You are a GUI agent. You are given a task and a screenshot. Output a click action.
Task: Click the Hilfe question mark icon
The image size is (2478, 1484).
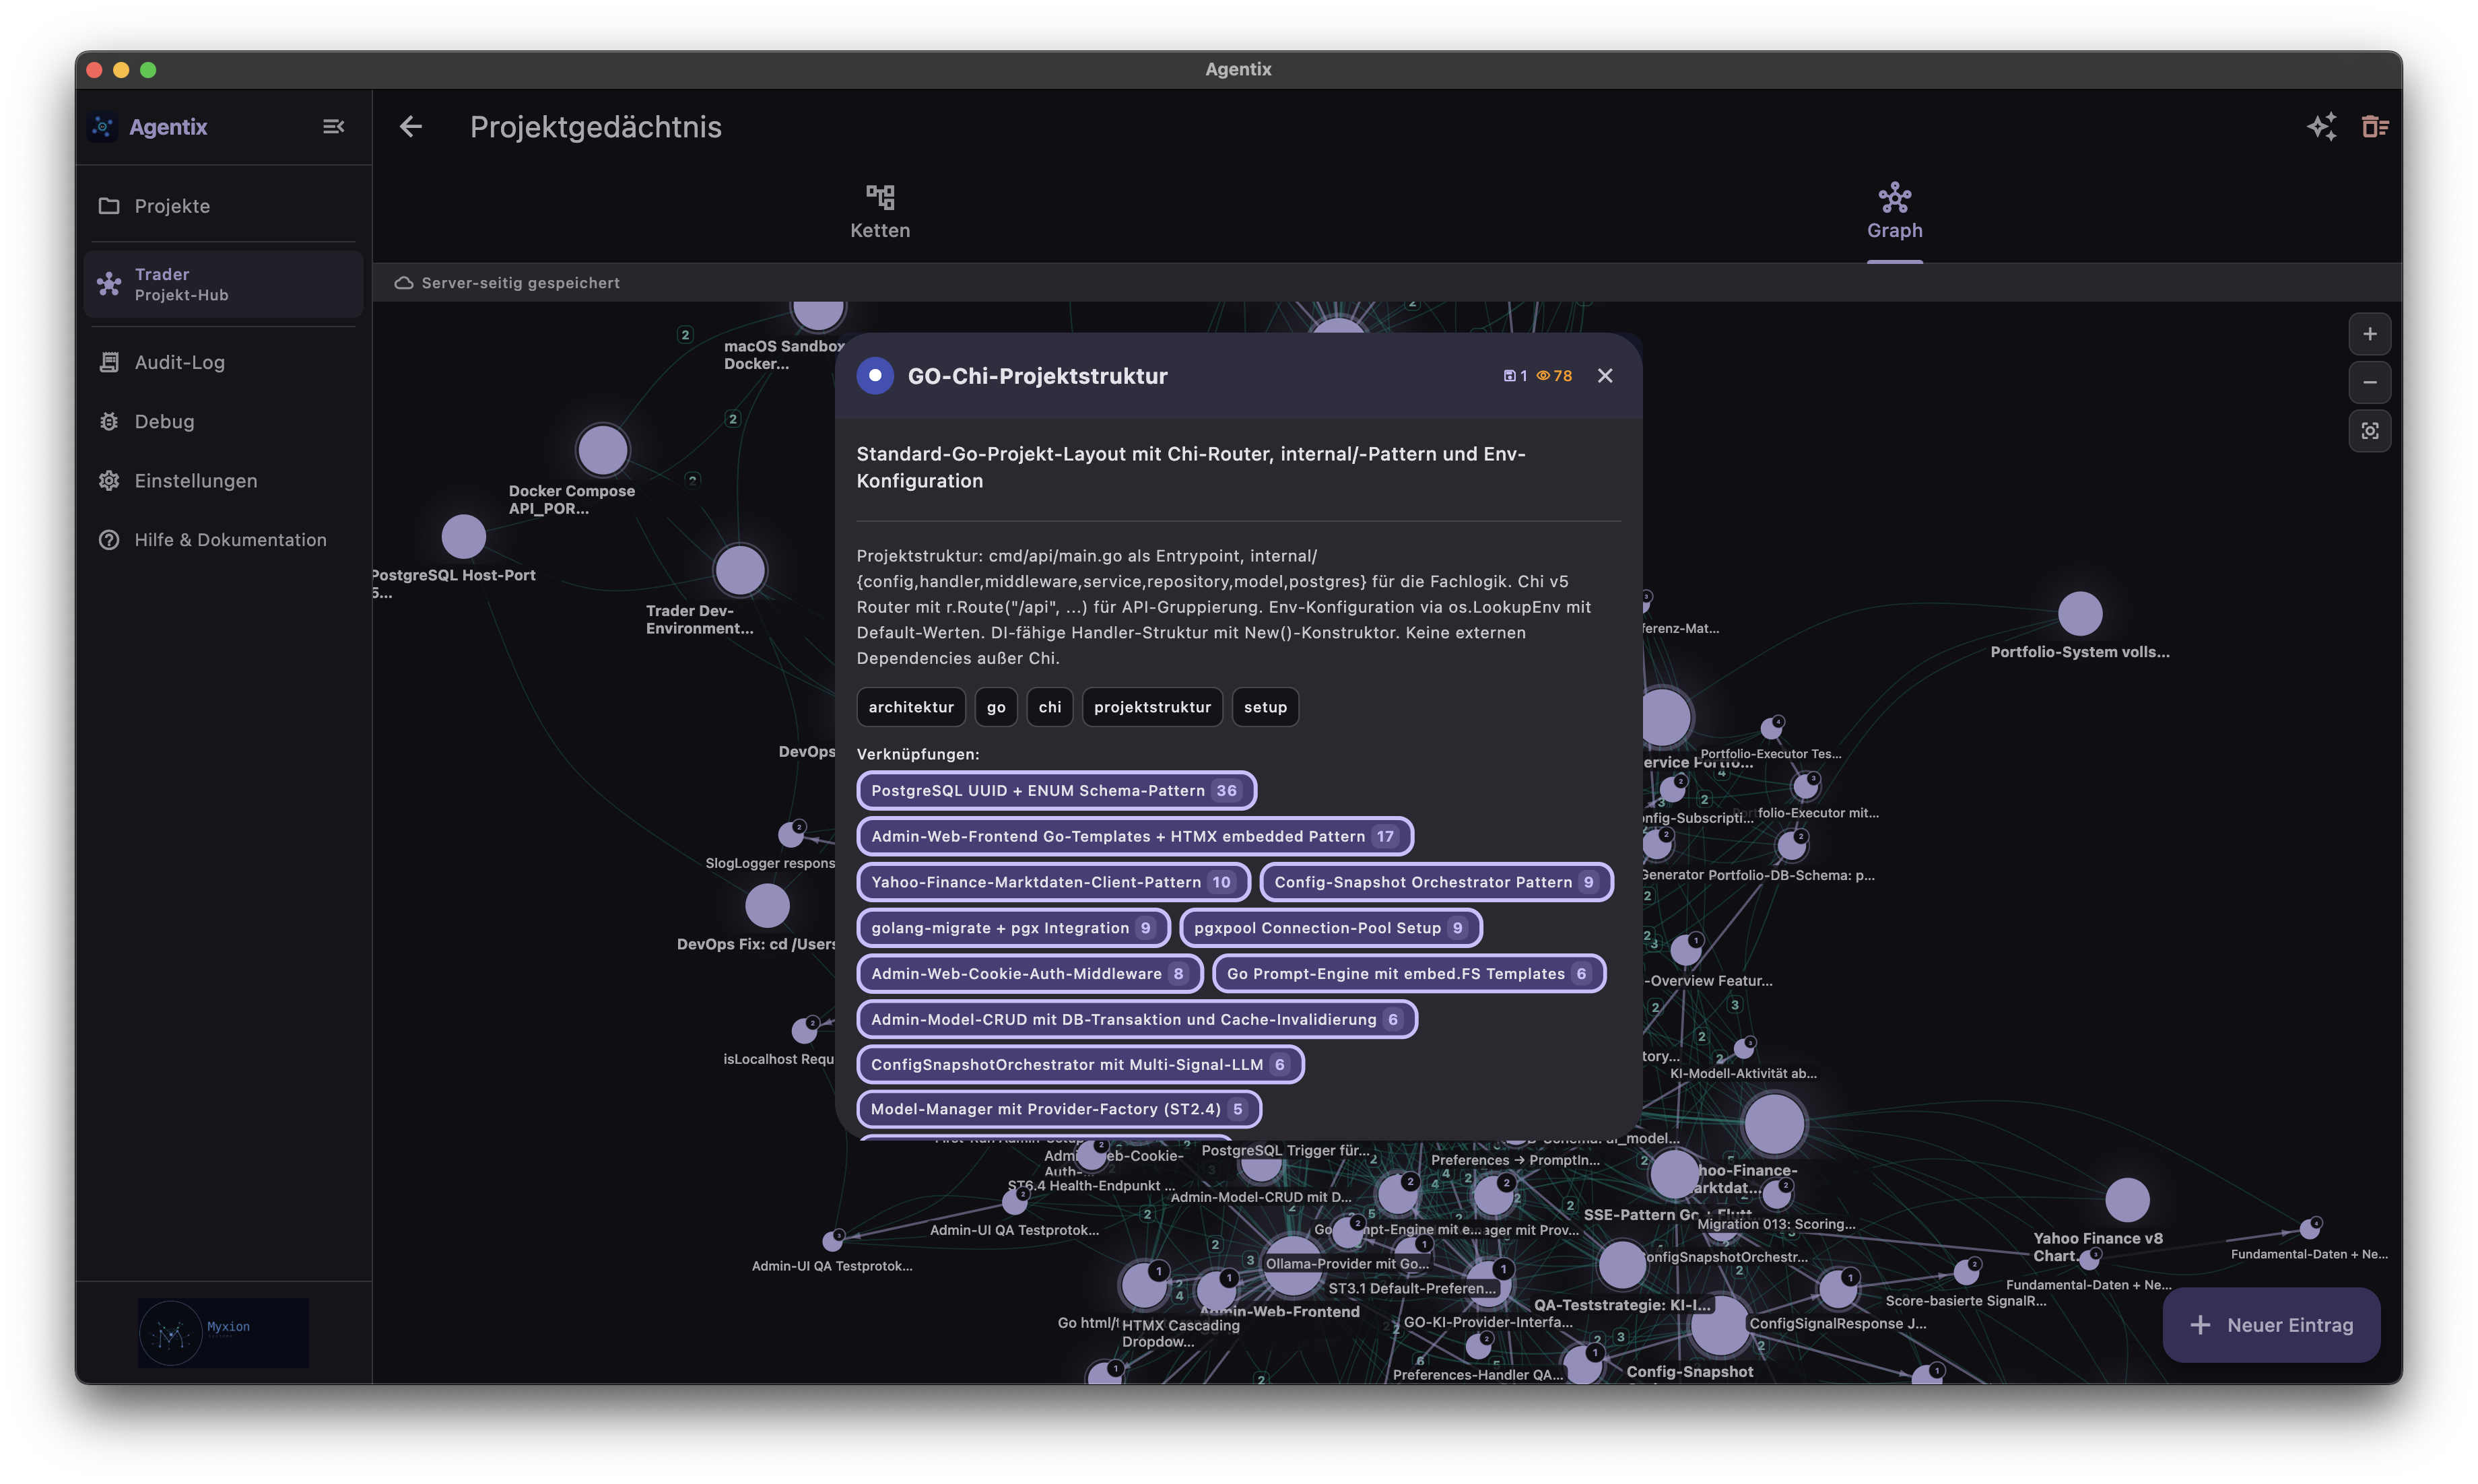point(109,539)
